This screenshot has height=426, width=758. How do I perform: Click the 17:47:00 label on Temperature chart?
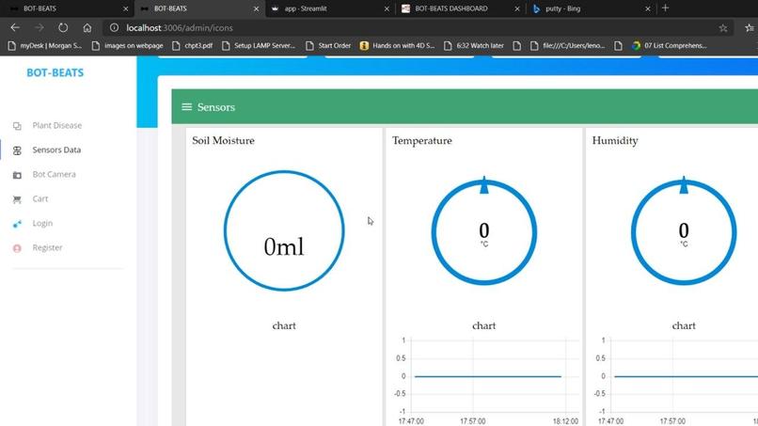(411, 421)
